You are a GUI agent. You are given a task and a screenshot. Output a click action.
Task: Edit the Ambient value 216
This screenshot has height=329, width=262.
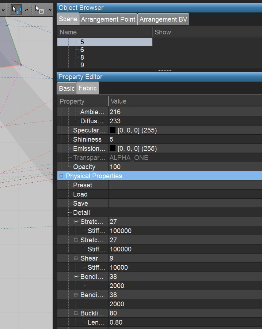click(185, 112)
